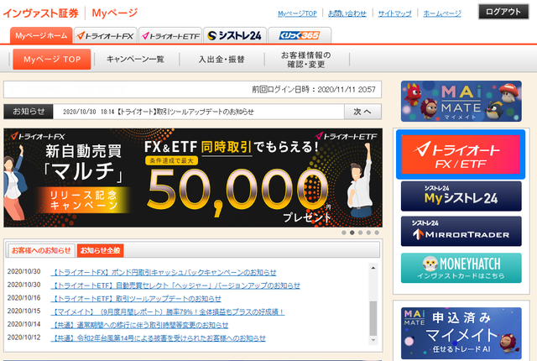Open the お問い合わせ link

point(347,13)
